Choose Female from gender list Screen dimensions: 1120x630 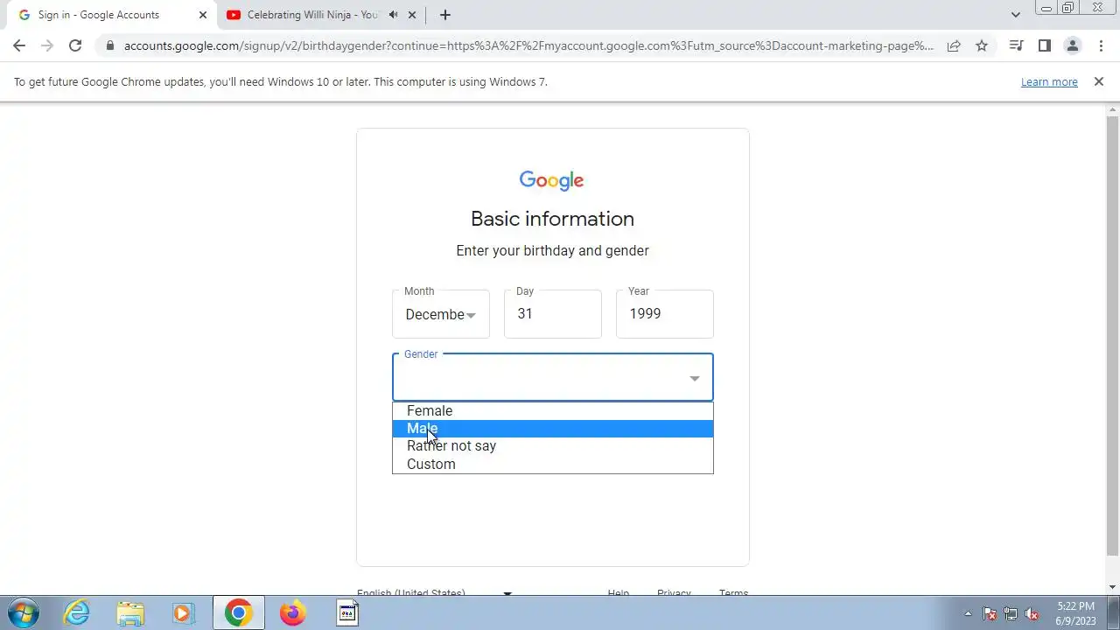(553, 410)
